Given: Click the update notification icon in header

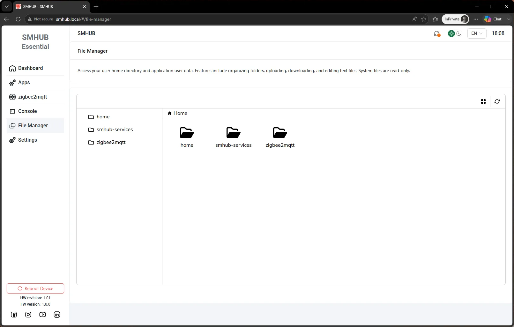Looking at the screenshot, I should coord(437,34).
